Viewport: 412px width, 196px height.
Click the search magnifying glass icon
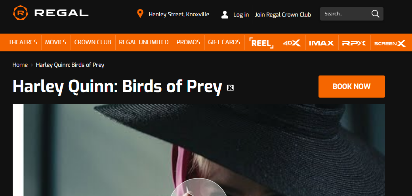[376, 14]
